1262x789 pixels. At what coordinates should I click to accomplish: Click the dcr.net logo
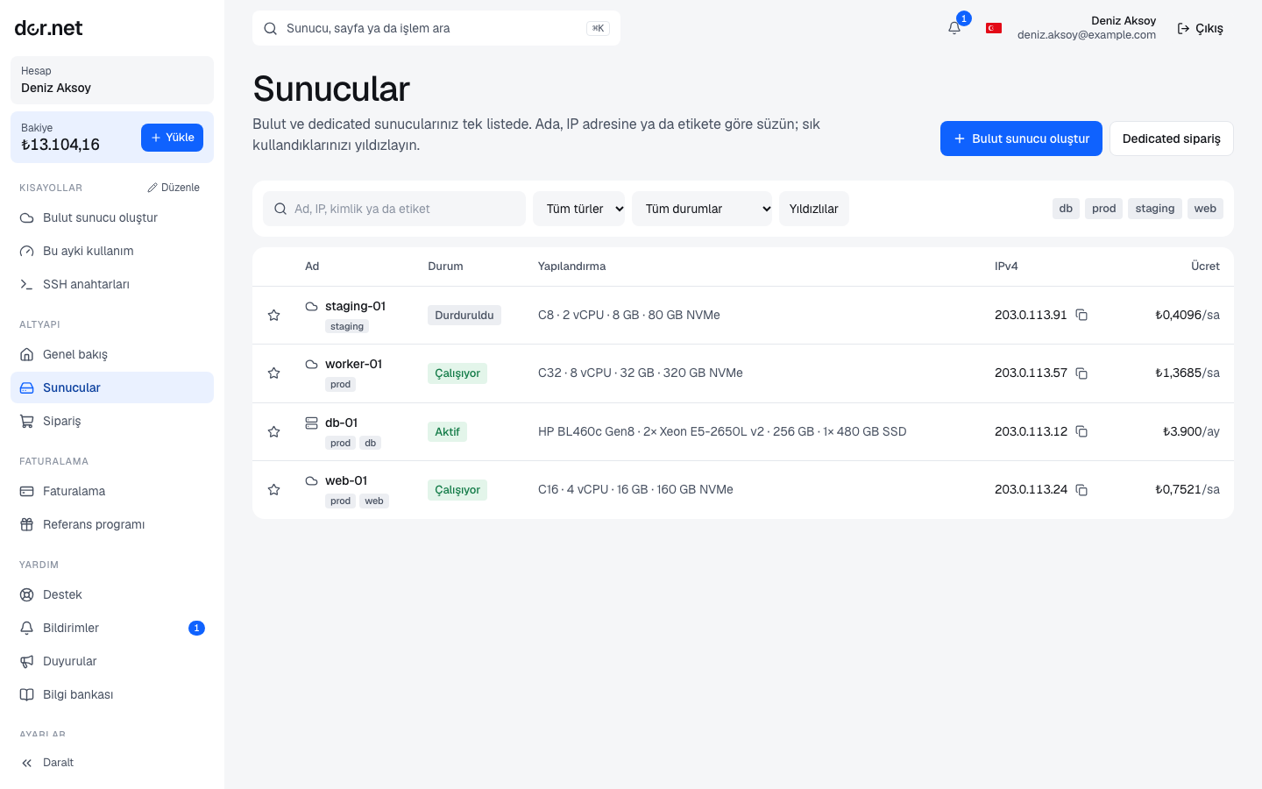click(x=49, y=28)
